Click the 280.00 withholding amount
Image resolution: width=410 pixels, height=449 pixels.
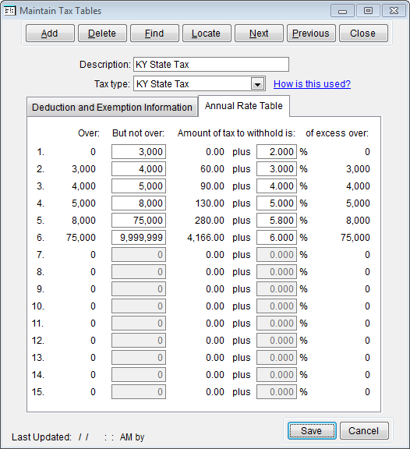pos(210,221)
